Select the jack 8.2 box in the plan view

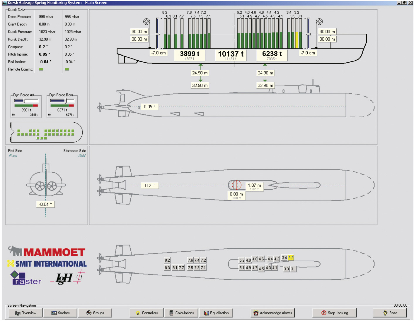pyautogui.click(x=167, y=260)
